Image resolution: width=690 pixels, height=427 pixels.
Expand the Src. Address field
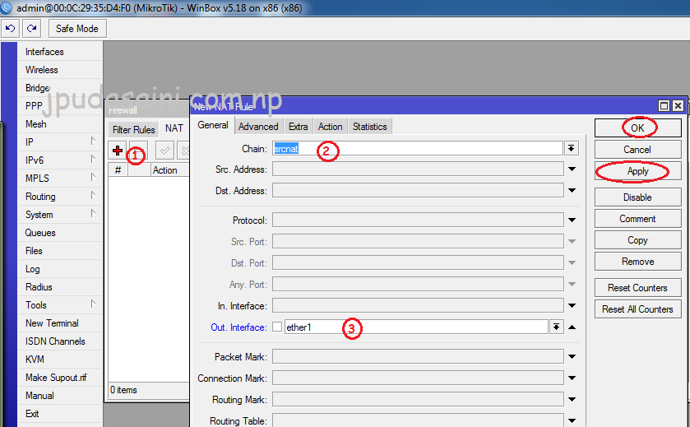572,169
